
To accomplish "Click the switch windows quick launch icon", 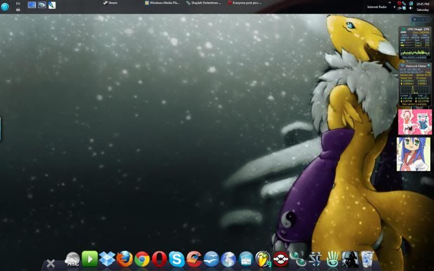I will coord(42,5).
